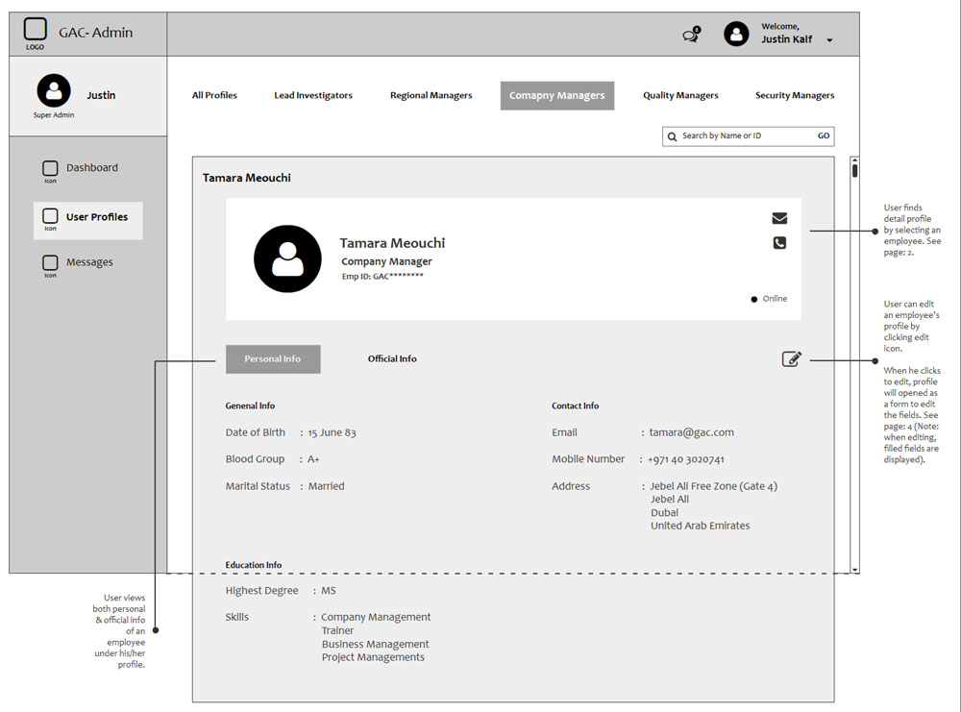Click the Messages sidebar icon

click(x=50, y=262)
